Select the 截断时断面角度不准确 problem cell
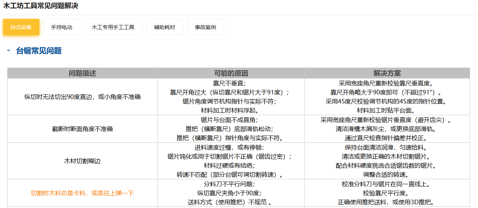The height and width of the screenshot is (208, 478). tap(82, 129)
